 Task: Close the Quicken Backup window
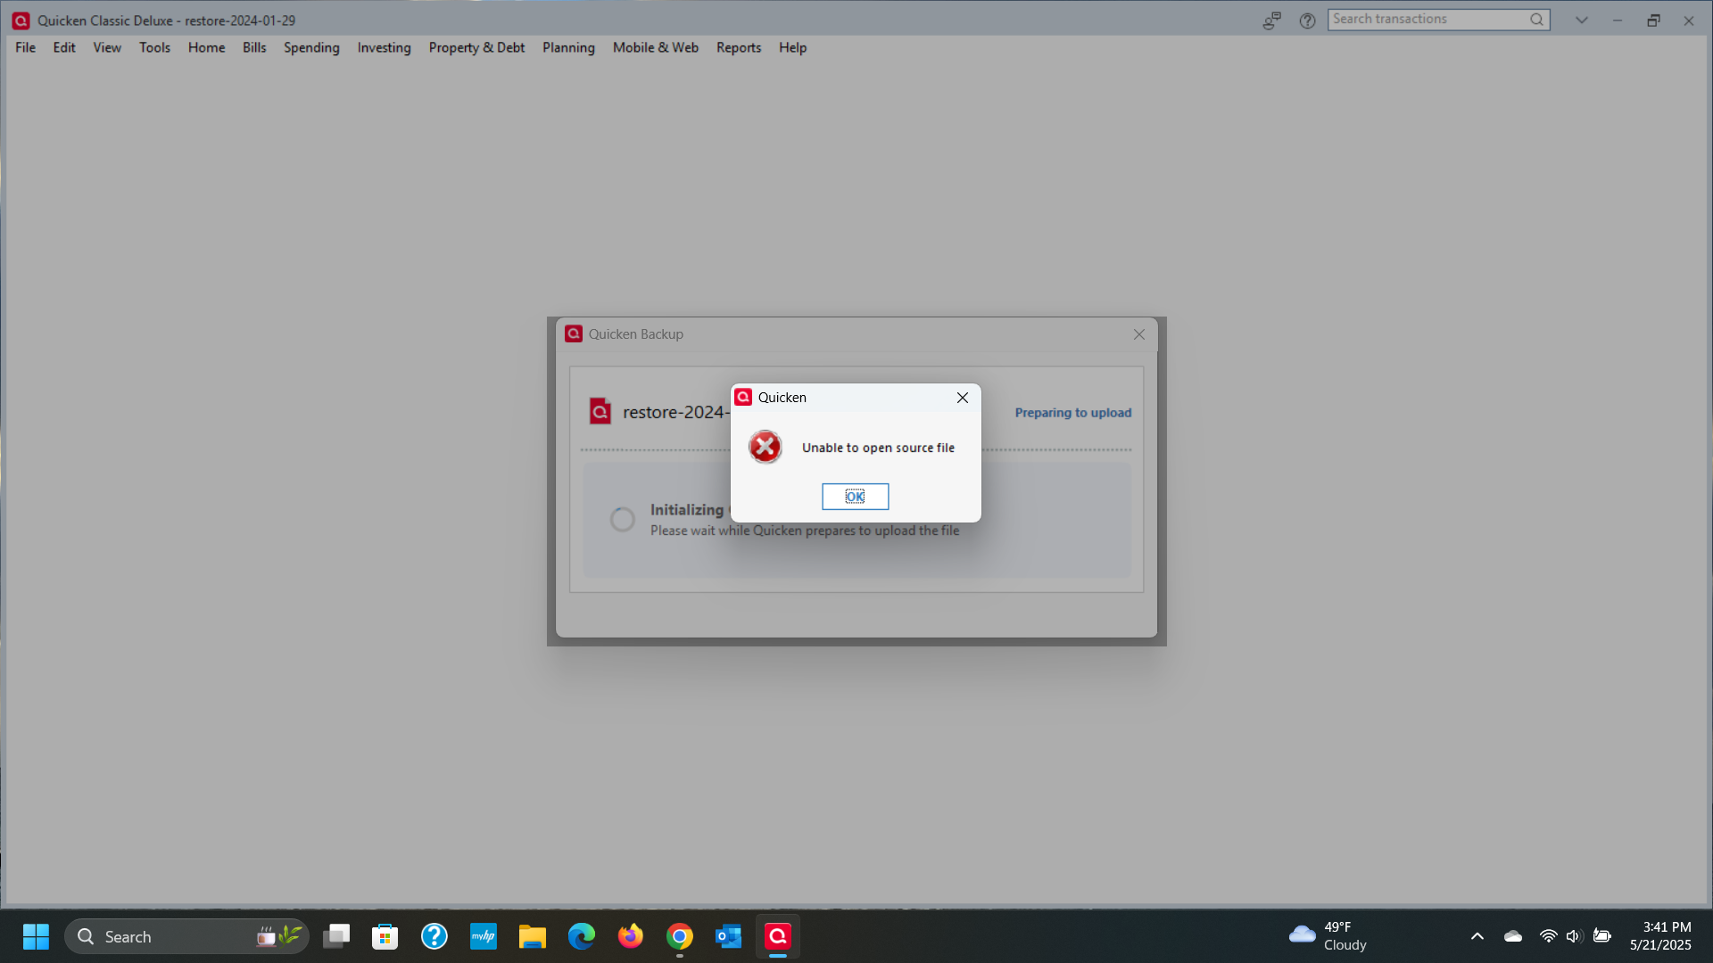click(1138, 334)
